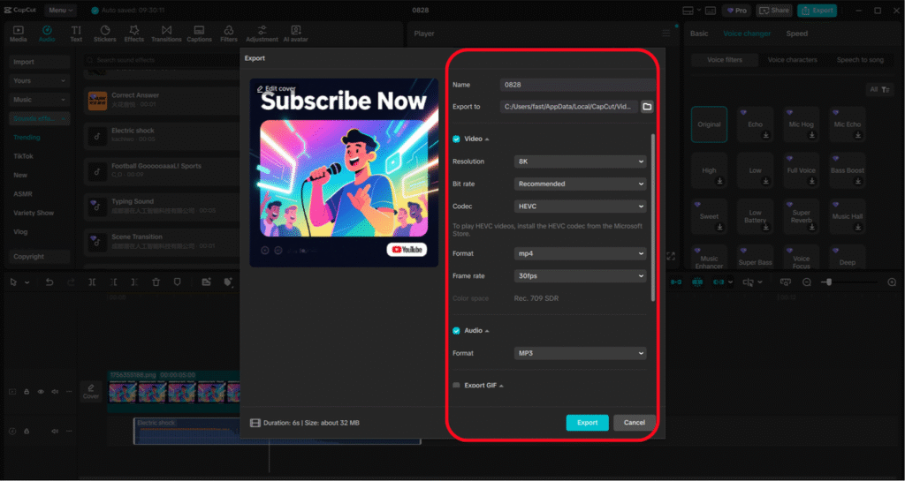This screenshot has width=905, height=481.
Task: Select the Original voice filter tile
Action: (709, 124)
